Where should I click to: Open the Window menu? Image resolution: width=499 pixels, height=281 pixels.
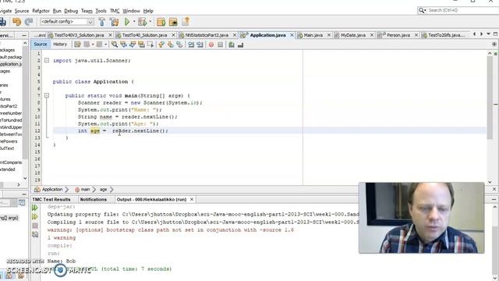click(x=131, y=11)
